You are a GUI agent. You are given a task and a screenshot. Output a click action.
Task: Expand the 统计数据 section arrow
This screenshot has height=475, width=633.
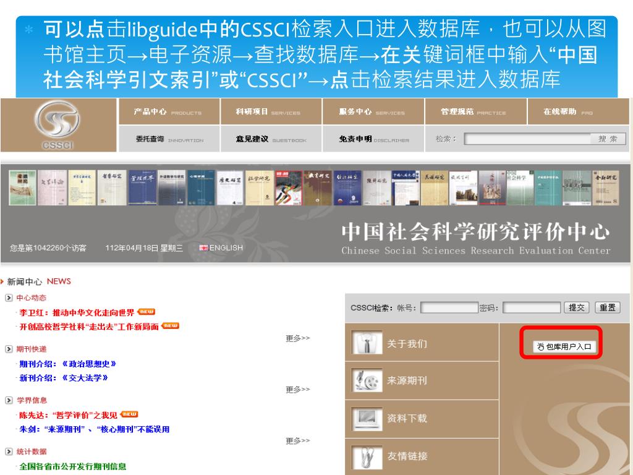click(x=9, y=451)
